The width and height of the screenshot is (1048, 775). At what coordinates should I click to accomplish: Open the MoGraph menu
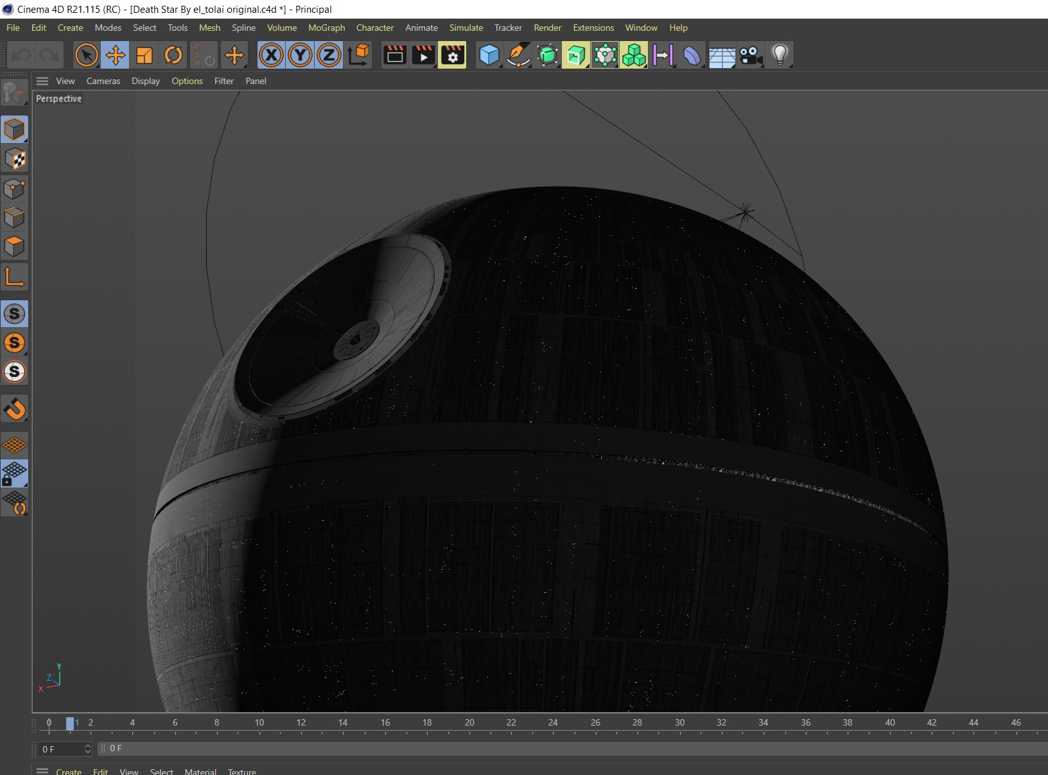pyautogui.click(x=326, y=28)
